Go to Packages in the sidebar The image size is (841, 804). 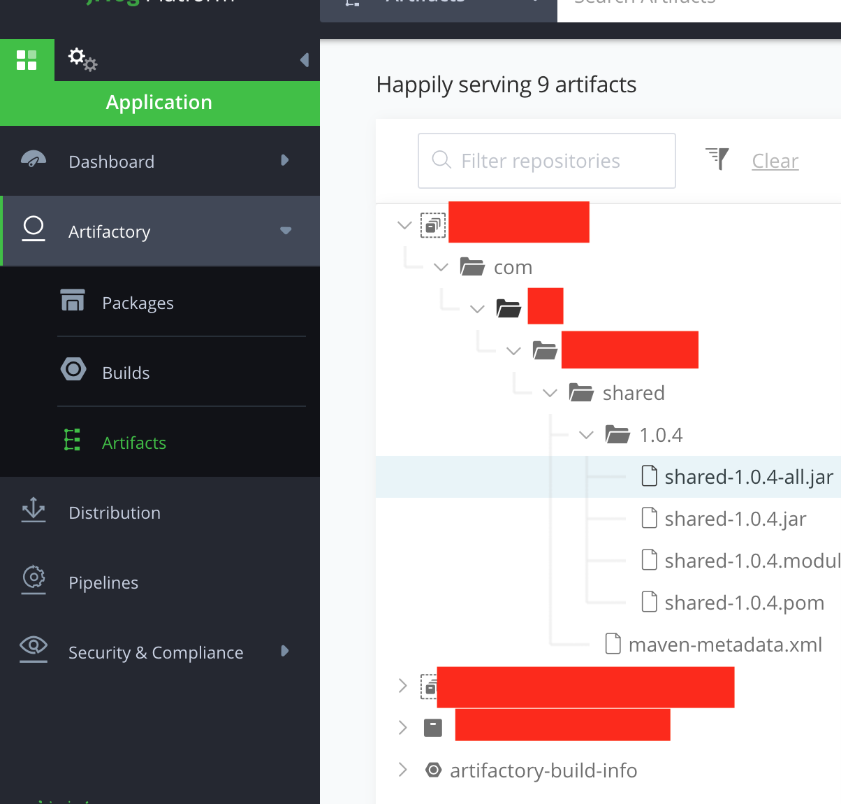tap(160, 302)
